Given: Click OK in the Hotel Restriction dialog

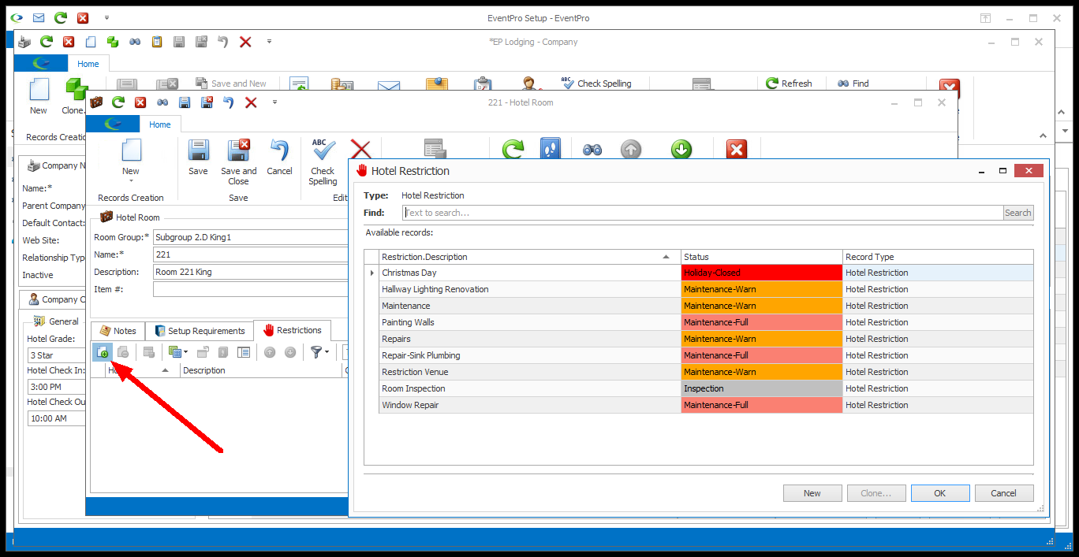Looking at the screenshot, I should coord(940,493).
